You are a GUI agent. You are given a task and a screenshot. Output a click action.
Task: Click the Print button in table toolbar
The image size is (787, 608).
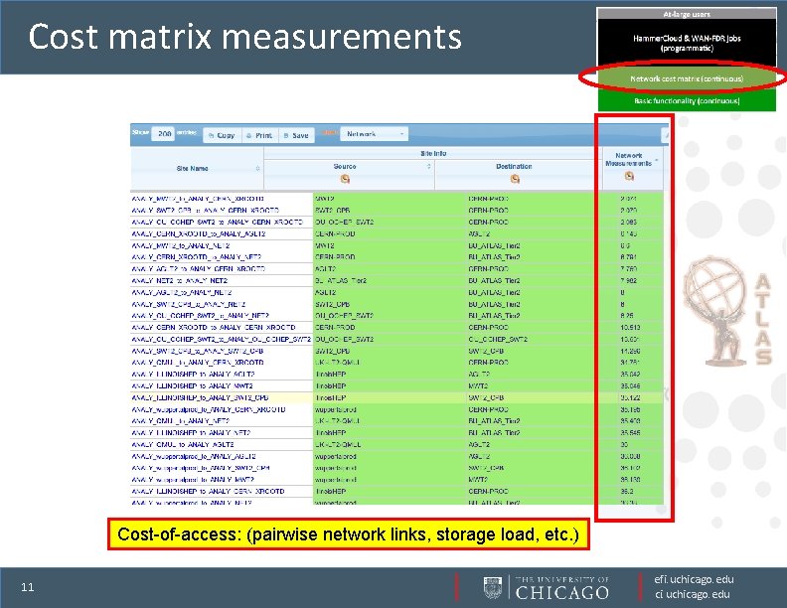click(x=260, y=135)
